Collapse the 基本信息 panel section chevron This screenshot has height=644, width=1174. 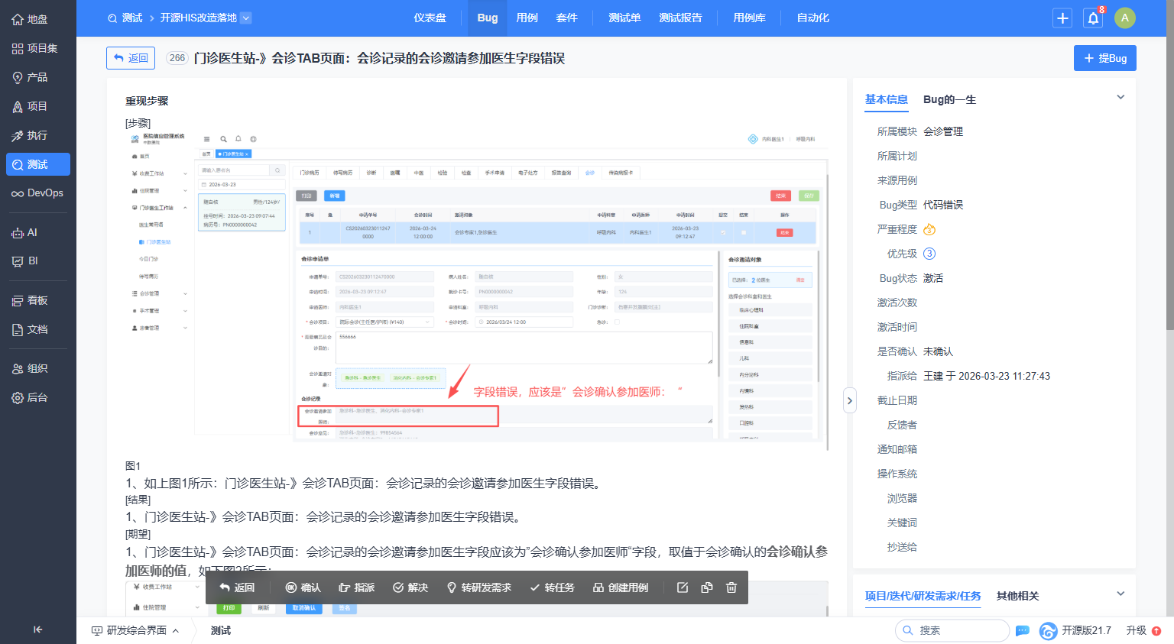click(1120, 97)
